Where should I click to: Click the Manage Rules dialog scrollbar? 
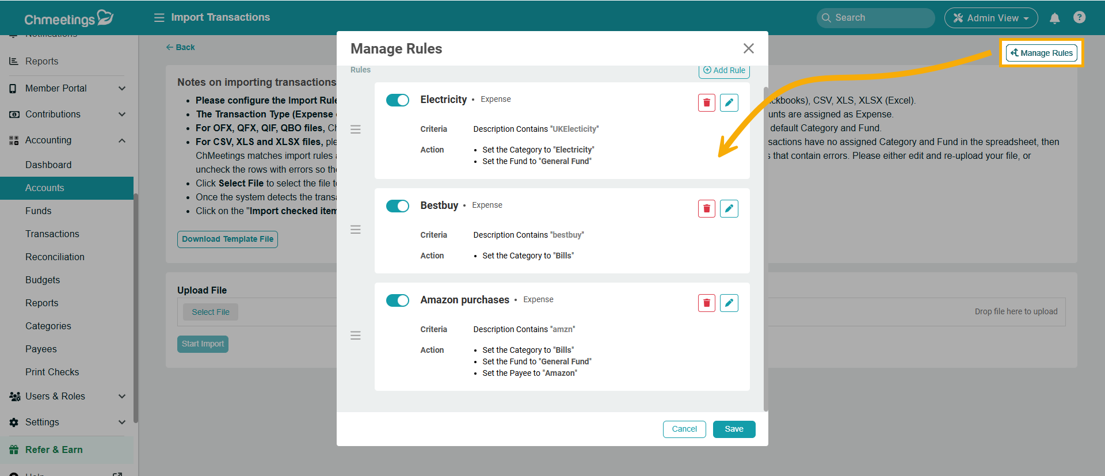(x=765, y=249)
